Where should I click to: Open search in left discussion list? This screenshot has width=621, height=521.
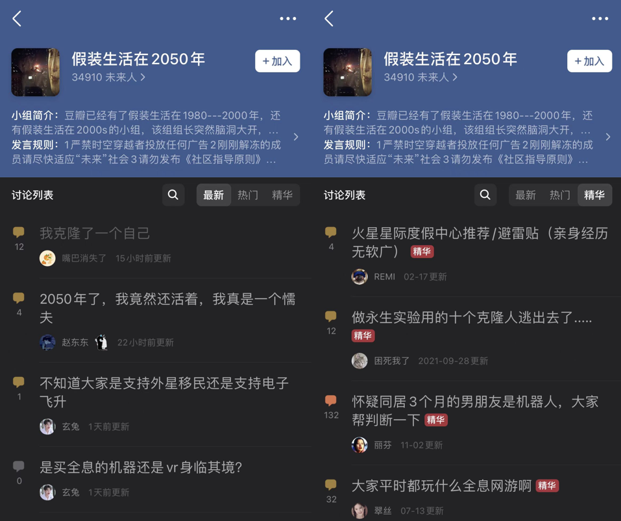pos(173,195)
